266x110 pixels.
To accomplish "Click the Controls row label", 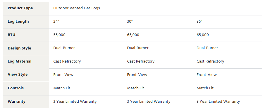I will (x=16, y=88).
